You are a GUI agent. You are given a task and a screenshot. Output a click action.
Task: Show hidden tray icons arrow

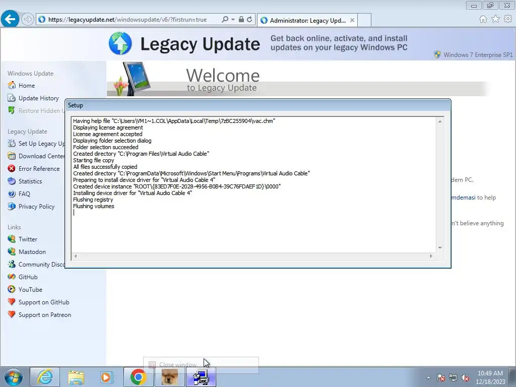428,377
